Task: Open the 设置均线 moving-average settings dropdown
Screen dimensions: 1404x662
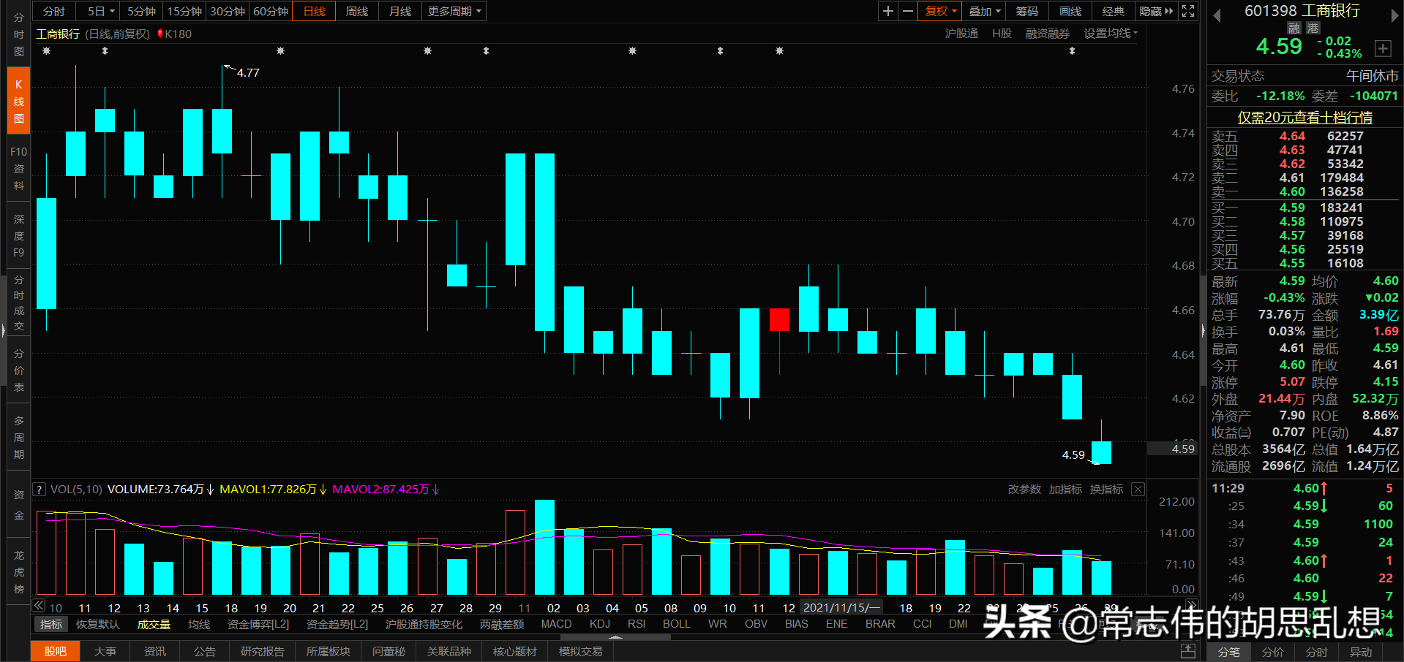Action: (x=1111, y=33)
